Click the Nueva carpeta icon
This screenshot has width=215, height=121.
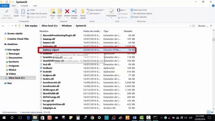point(83,11)
